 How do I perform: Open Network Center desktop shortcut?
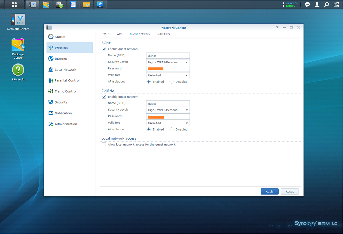pyautogui.click(x=18, y=22)
